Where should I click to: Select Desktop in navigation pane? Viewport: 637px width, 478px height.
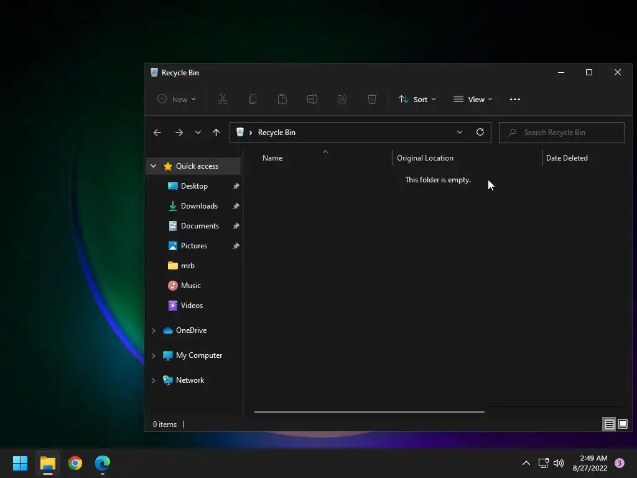pos(194,186)
